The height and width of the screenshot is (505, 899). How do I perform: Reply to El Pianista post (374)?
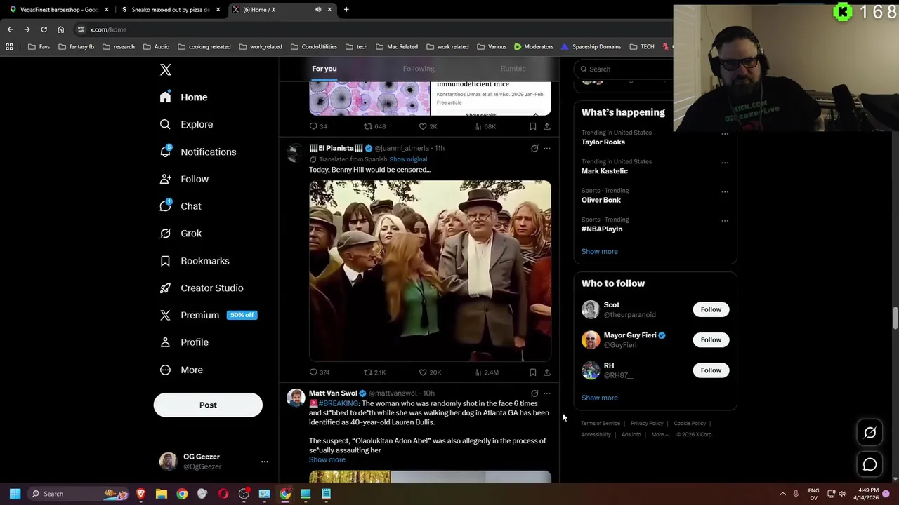tap(319, 372)
